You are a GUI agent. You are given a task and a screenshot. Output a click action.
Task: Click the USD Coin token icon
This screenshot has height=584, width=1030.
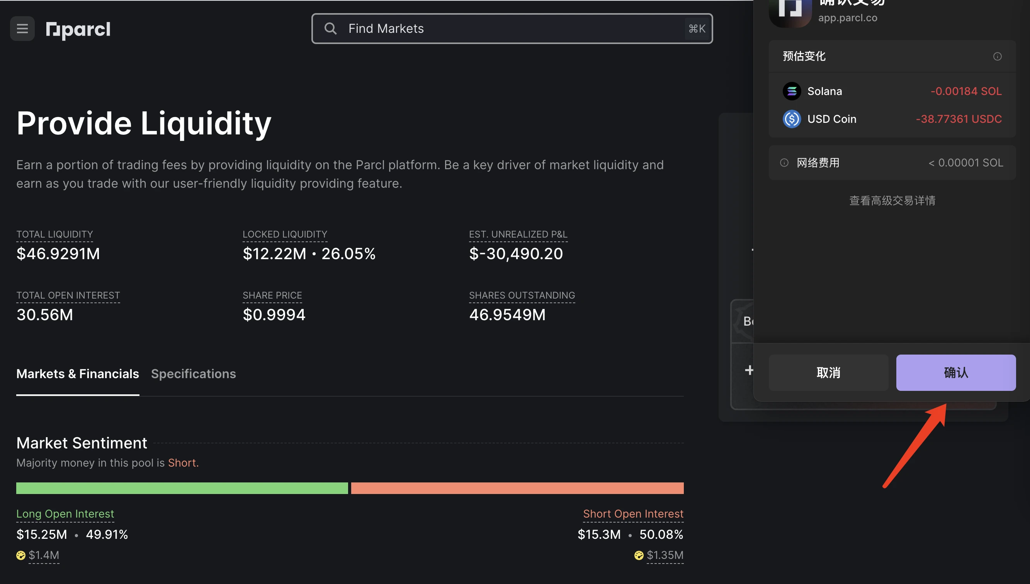point(791,119)
